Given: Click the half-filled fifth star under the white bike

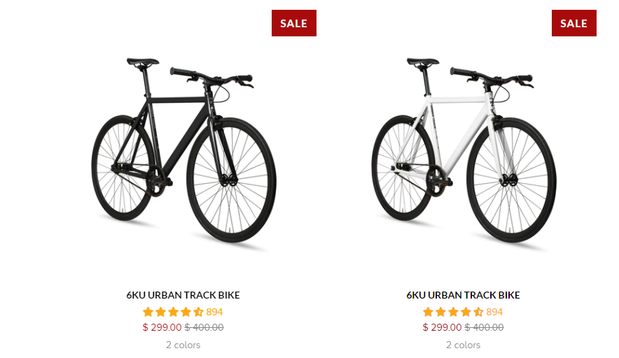Looking at the screenshot, I should point(478,312).
